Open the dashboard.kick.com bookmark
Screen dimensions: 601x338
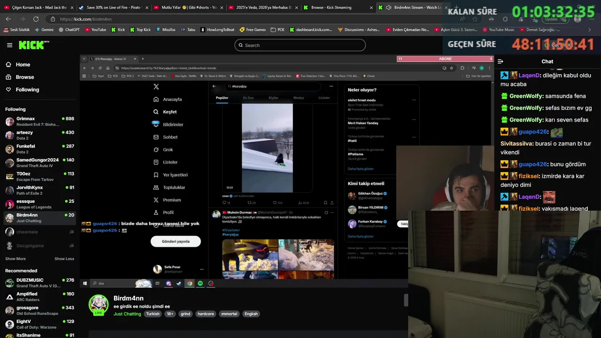pos(310,30)
